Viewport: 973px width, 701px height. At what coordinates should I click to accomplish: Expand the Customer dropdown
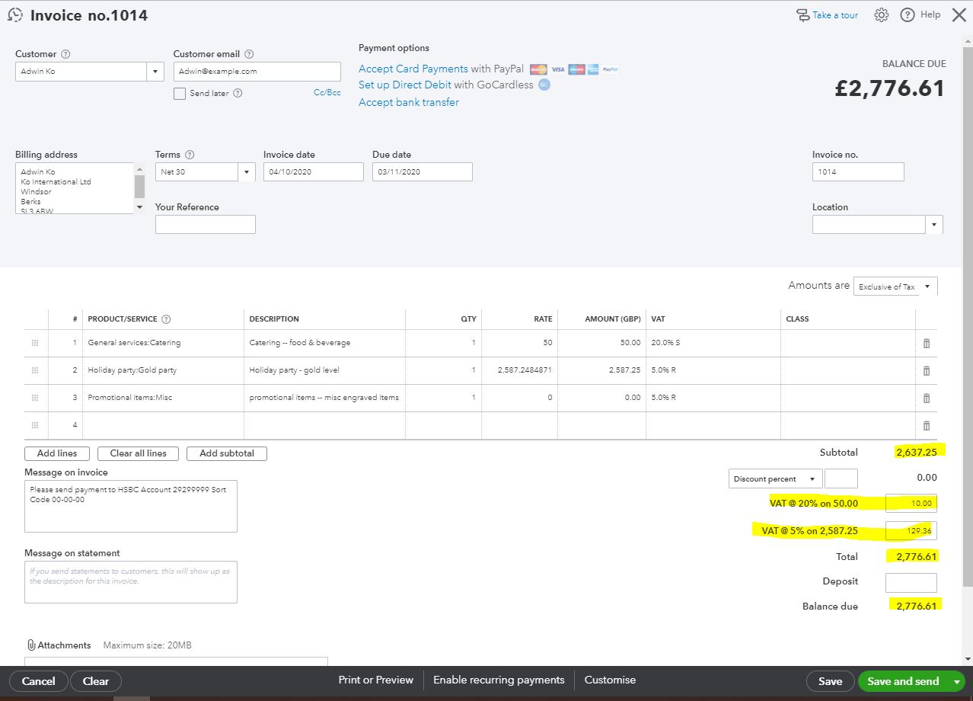[155, 72]
